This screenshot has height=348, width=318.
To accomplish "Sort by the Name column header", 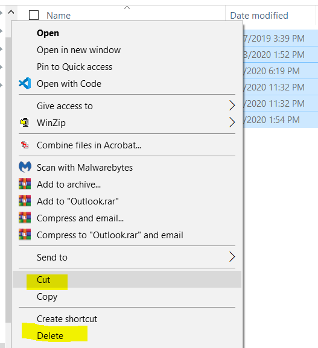I will click(59, 16).
